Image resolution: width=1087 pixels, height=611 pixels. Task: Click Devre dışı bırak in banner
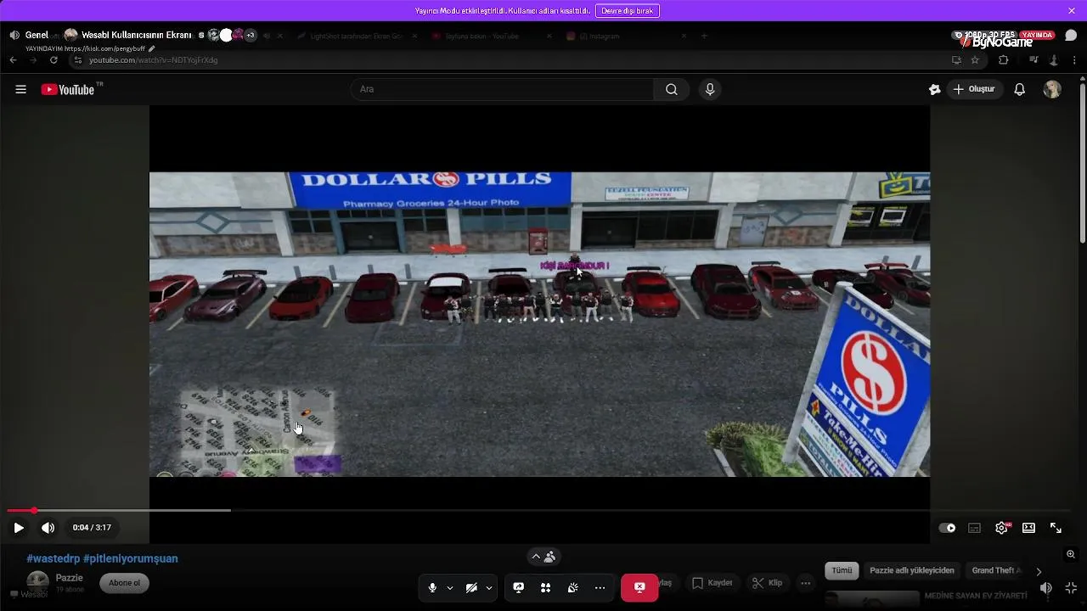[628, 10]
